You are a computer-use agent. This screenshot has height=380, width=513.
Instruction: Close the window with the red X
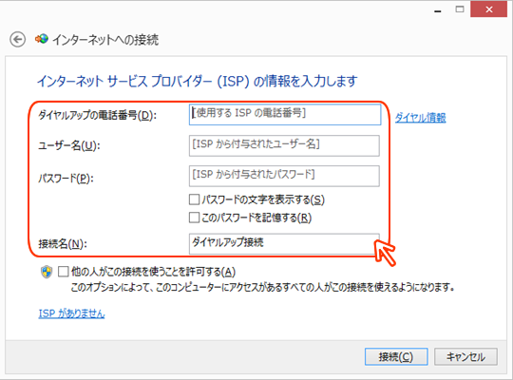click(x=489, y=9)
